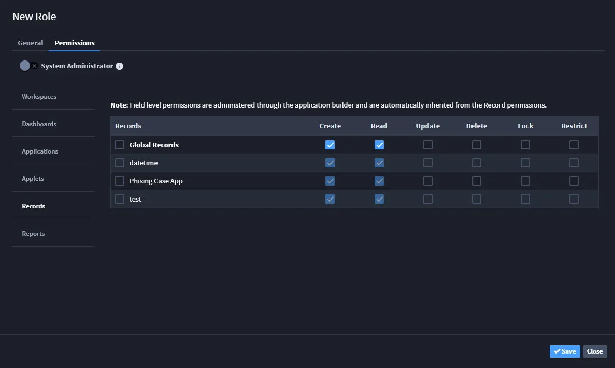Uncheck Read for test
The image size is (615, 368).
pyautogui.click(x=379, y=199)
